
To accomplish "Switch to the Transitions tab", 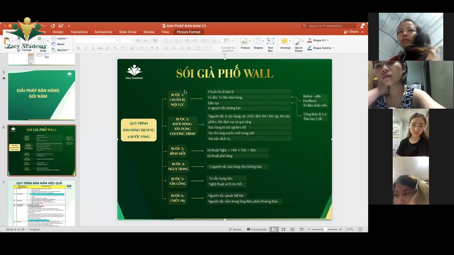I will pyautogui.click(x=79, y=32).
